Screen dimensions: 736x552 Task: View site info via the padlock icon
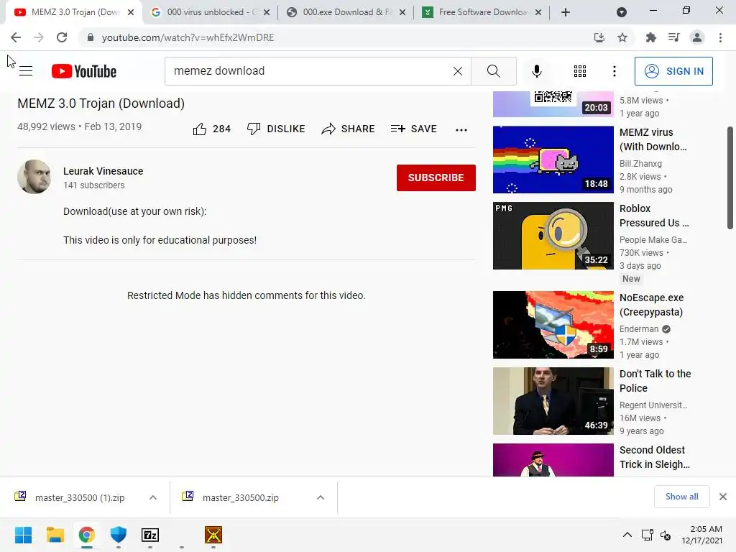coord(90,37)
